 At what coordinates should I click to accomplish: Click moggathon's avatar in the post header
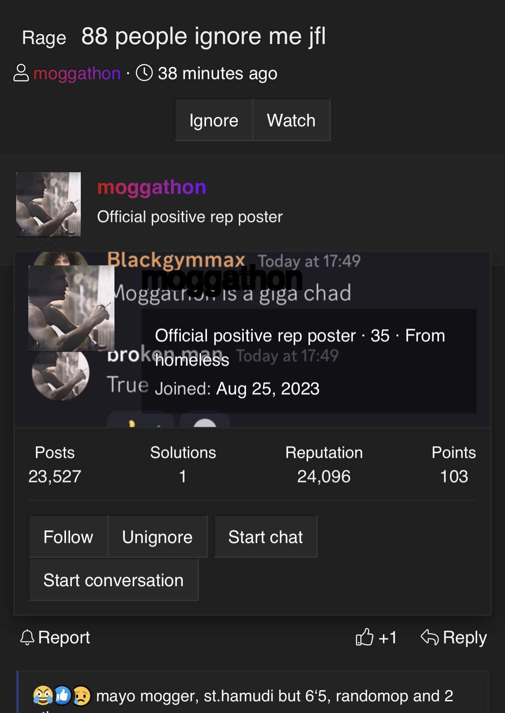48,205
